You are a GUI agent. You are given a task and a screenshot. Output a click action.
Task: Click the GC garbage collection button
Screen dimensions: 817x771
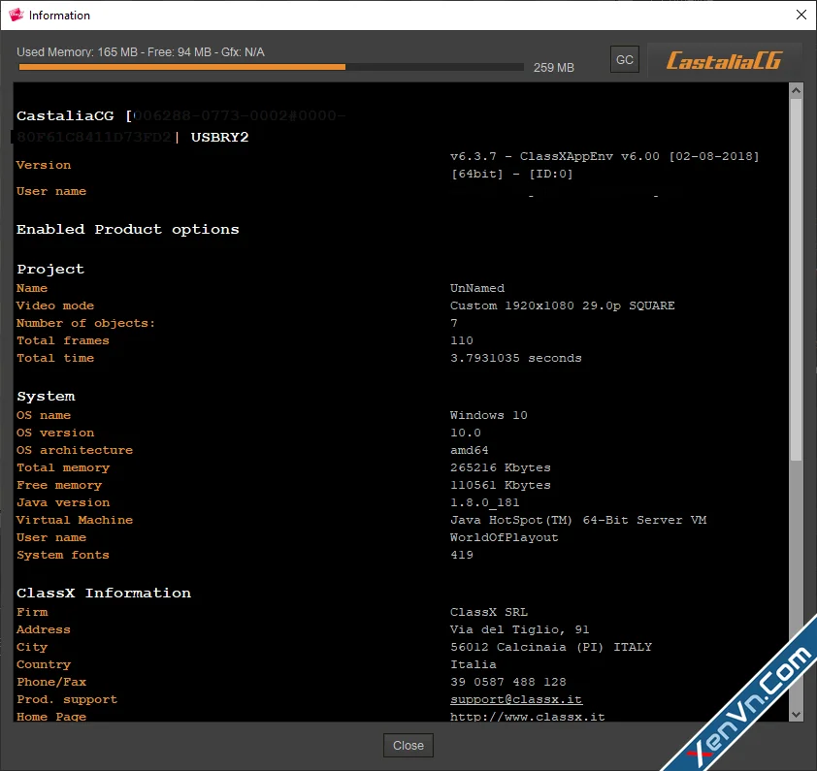tap(624, 59)
